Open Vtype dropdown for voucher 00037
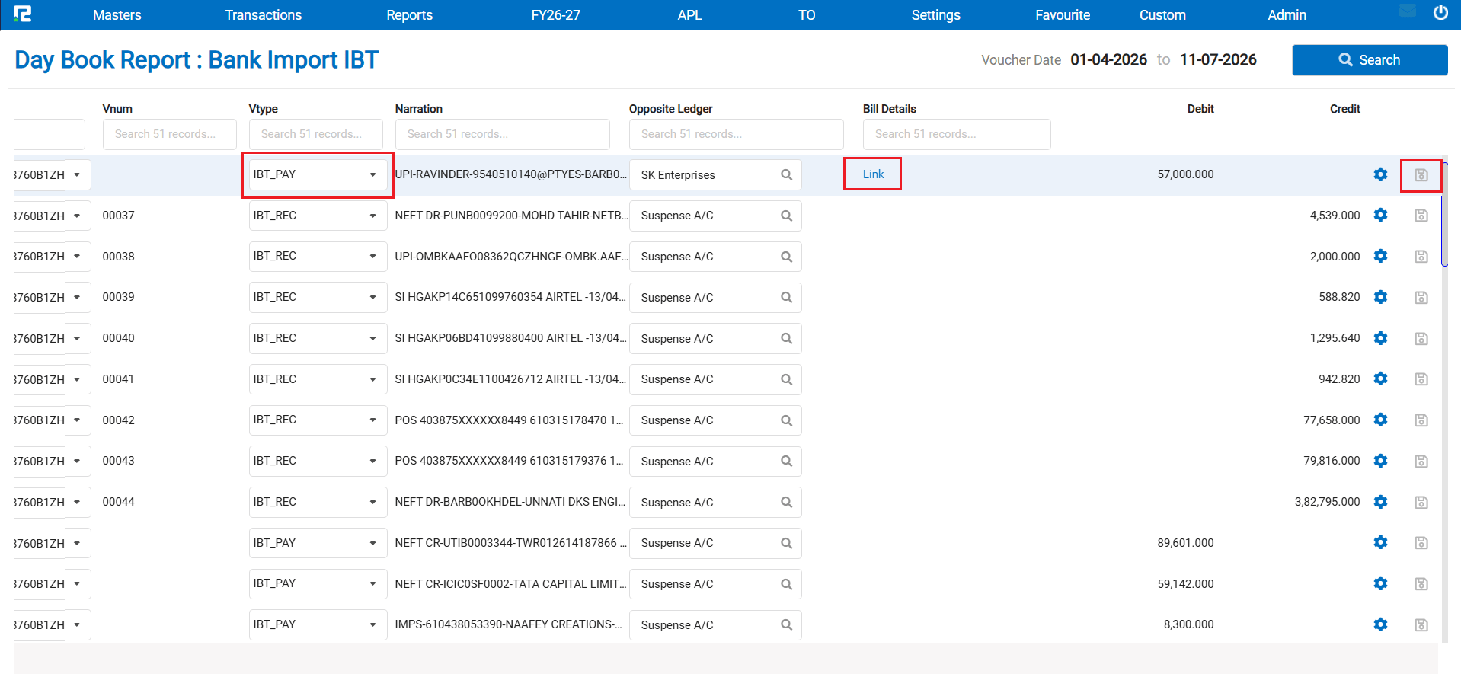The height and width of the screenshot is (674, 1461). [x=318, y=216]
